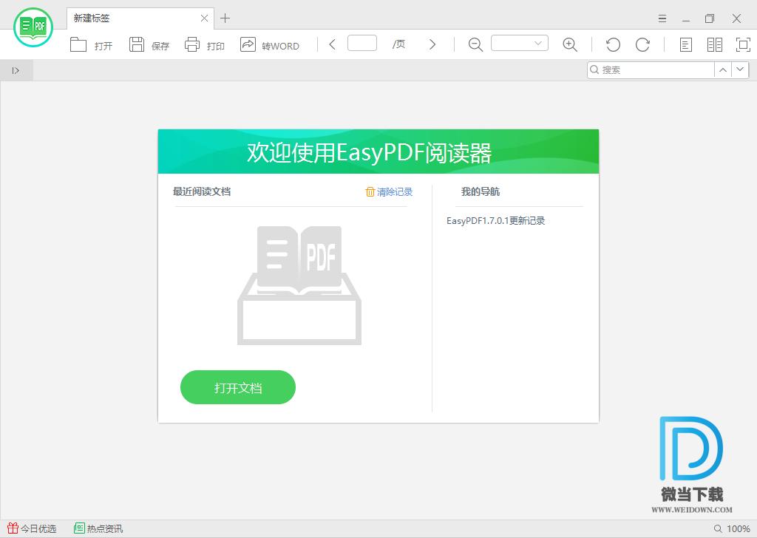The width and height of the screenshot is (757, 538).
Task: Zoom in with the plus magnifier
Action: [x=570, y=45]
